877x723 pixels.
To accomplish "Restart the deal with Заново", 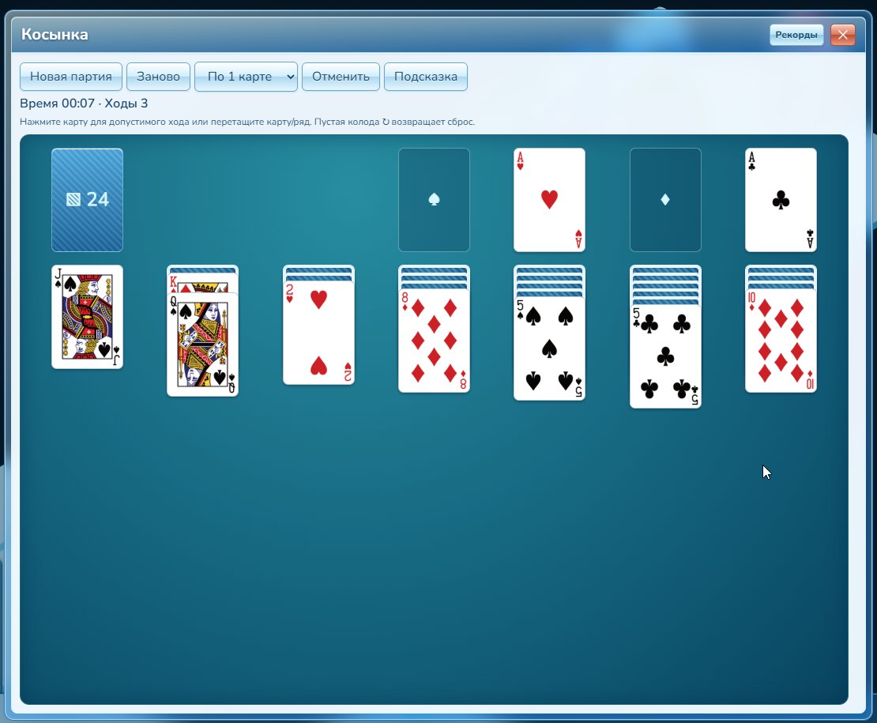I will pyautogui.click(x=158, y=77).
